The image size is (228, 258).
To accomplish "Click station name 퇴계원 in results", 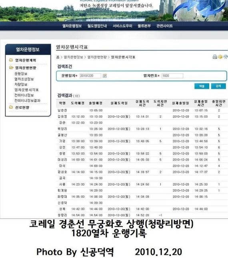I will coord(62,190).
